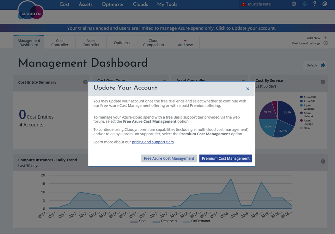Click the Mustafa Kara user name

click(x=259, y=4)
